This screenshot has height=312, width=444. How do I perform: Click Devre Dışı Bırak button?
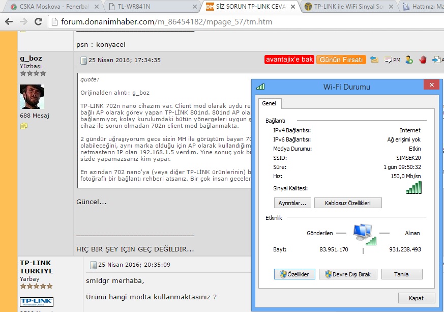pyautogui.click(x=348, y=274)
